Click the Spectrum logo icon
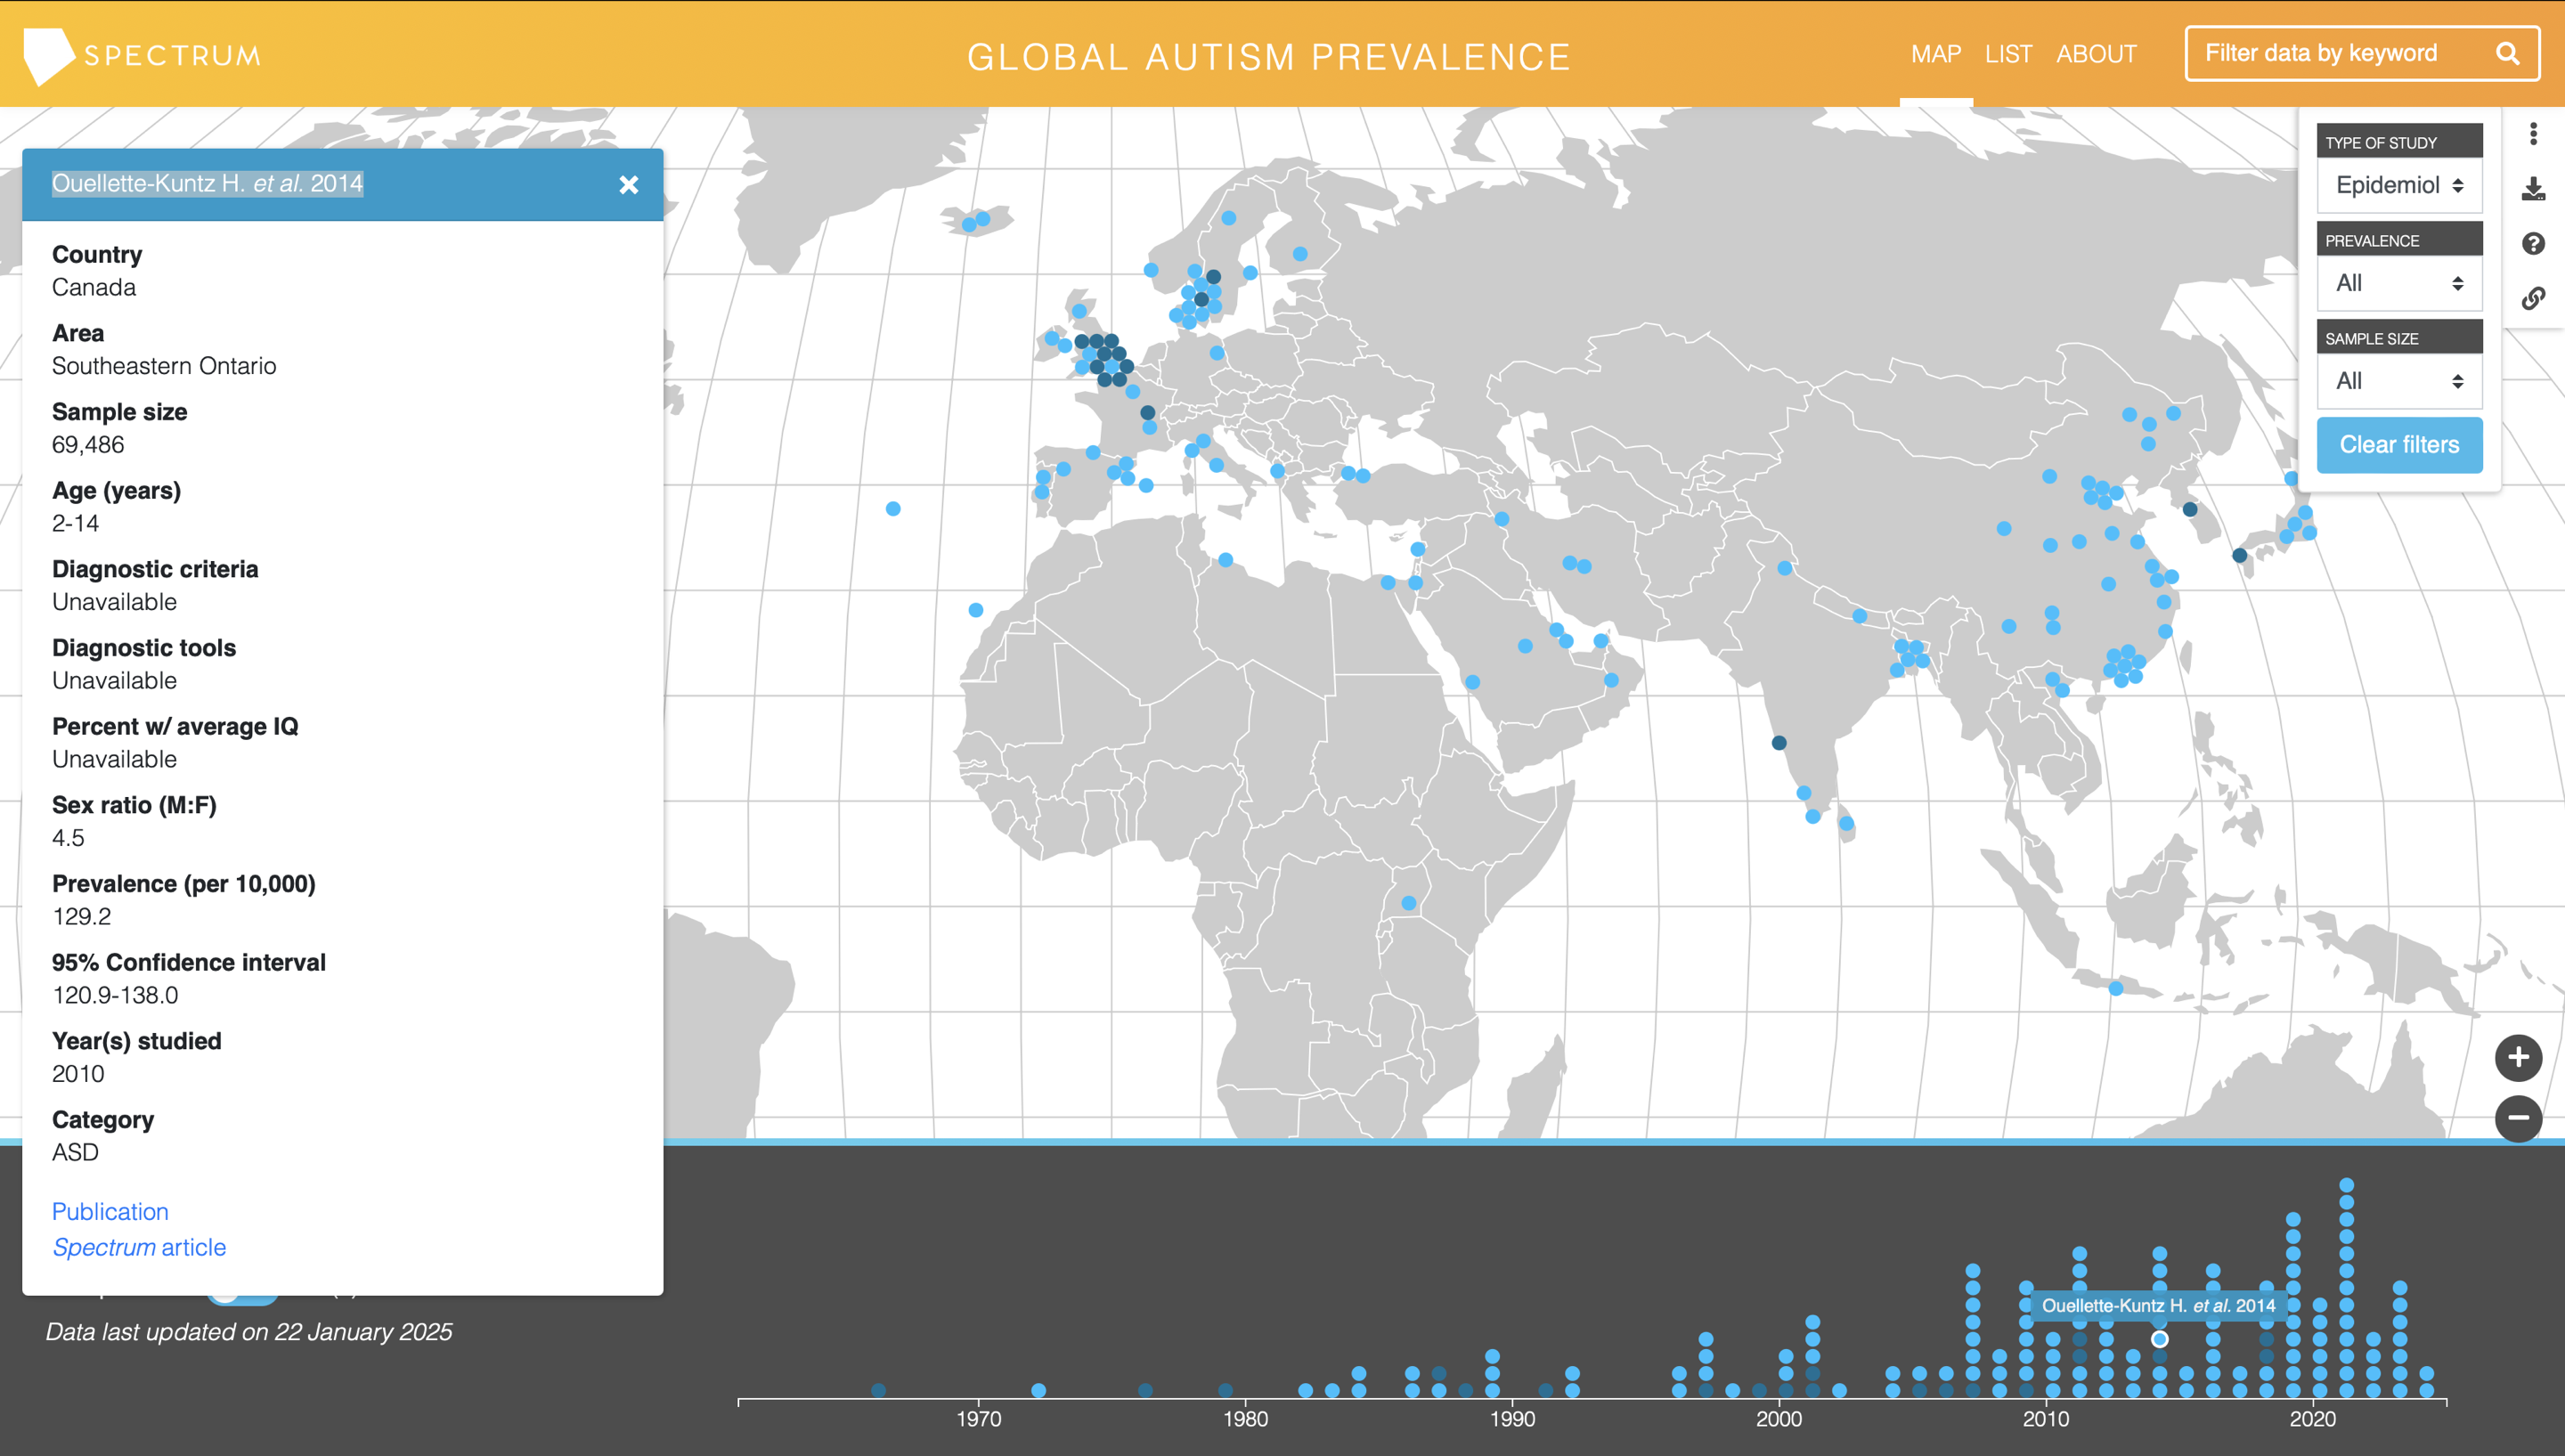This screenshot has width=2565, height=1456. click(49, 55)
